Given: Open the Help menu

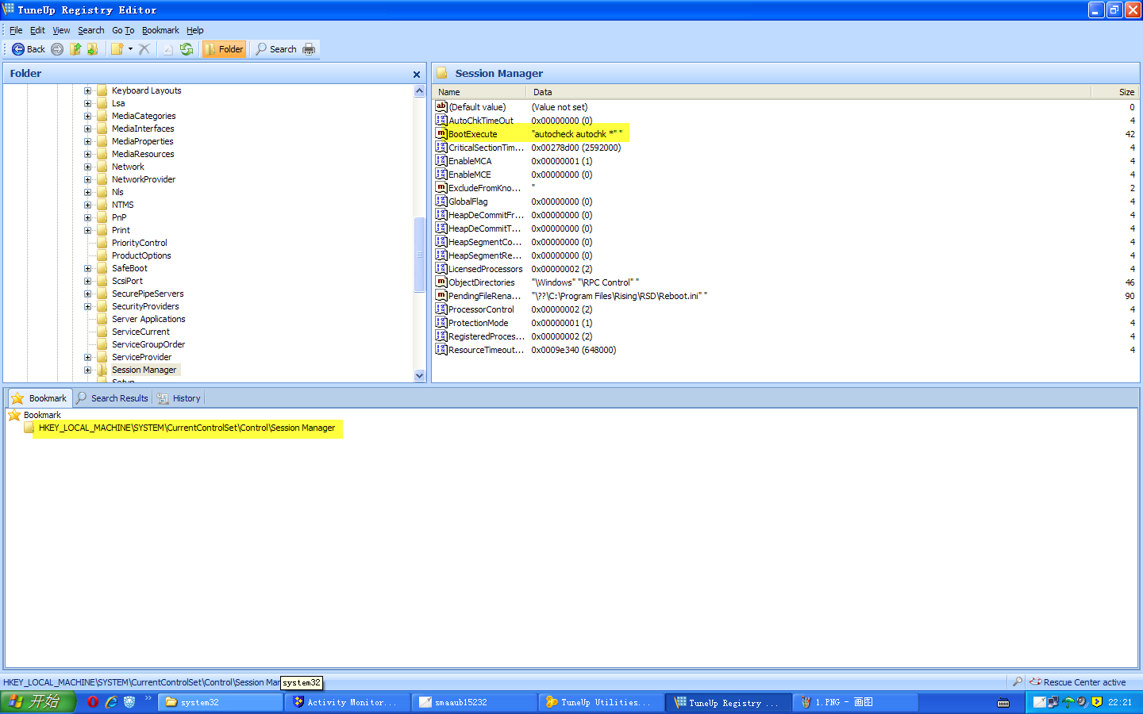Looking at the screenshot, I should [x=195, y=30].
